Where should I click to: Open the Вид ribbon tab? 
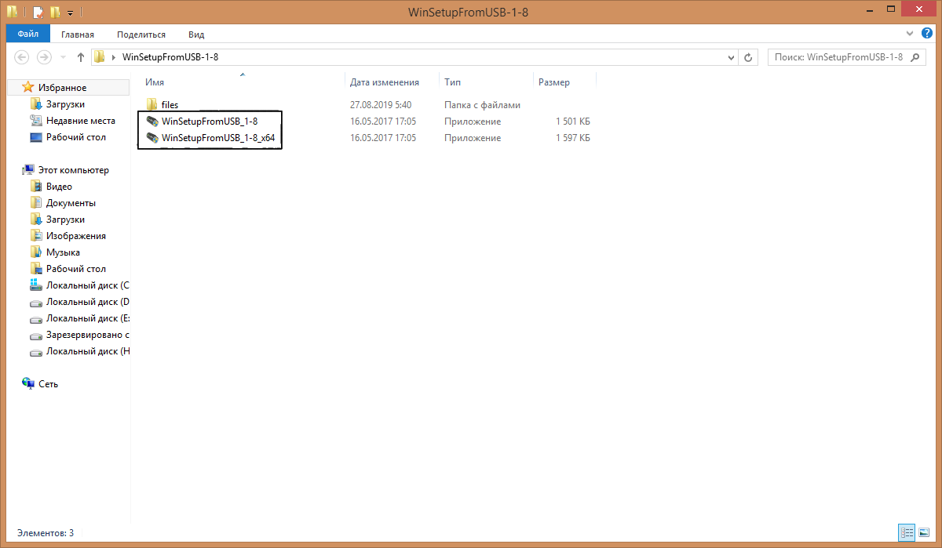(196, 34)
